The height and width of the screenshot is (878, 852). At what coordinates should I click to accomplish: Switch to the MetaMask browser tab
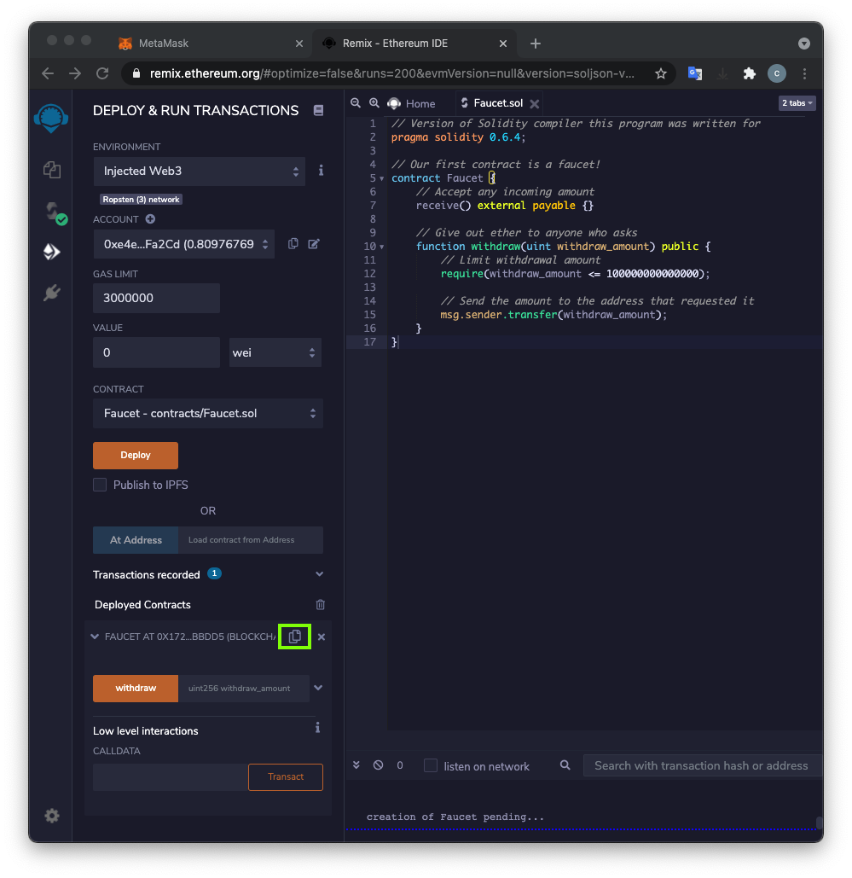coord(164,44)
